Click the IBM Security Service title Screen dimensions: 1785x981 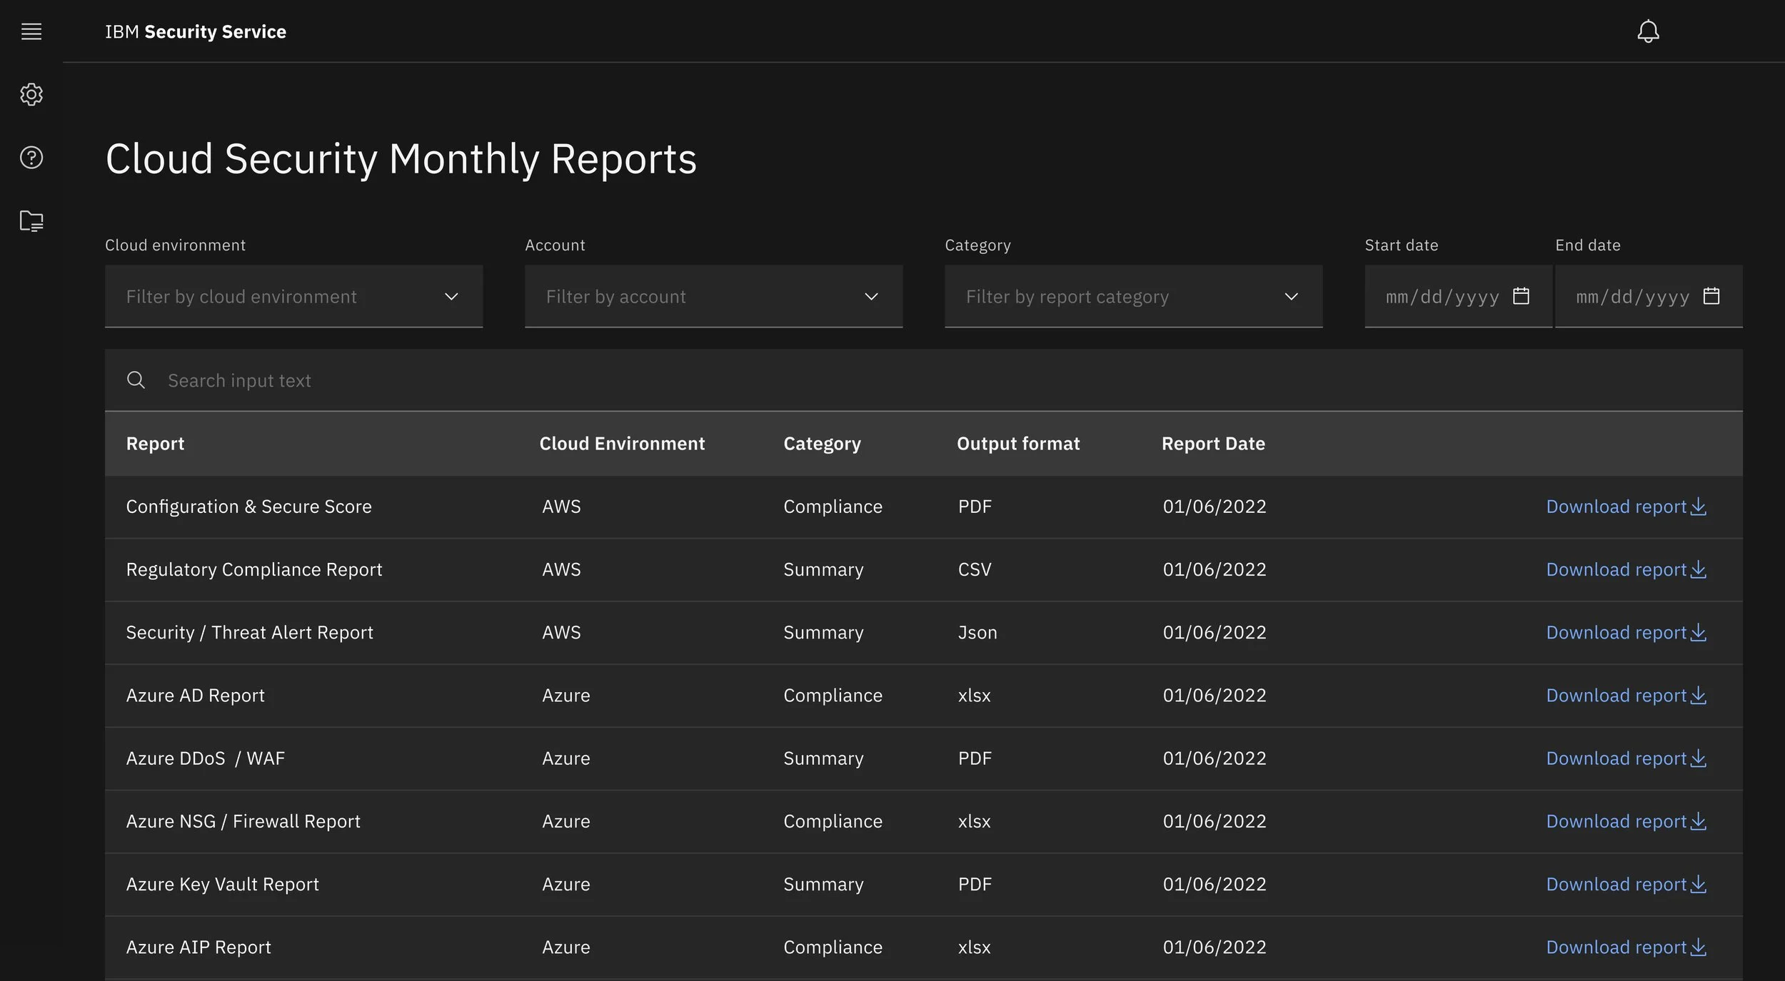tap(196, 32)
